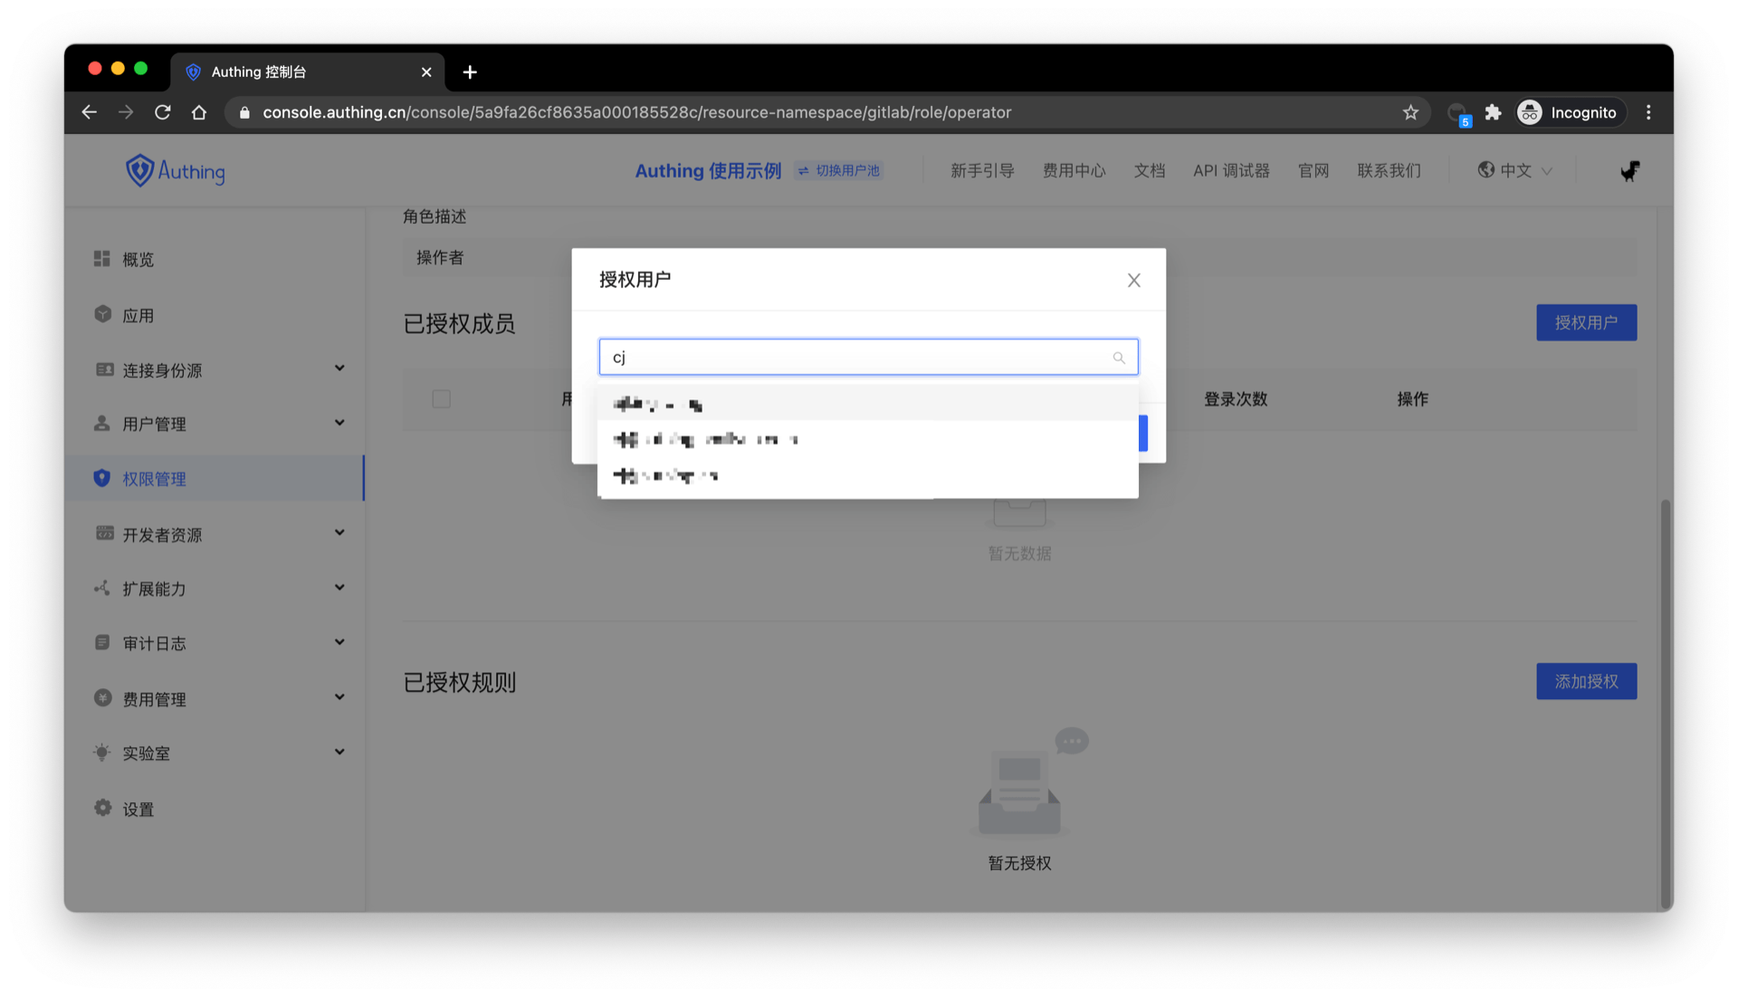Bookmark this page with star icon
The image size is (1738, 997).
(1410, 112)
